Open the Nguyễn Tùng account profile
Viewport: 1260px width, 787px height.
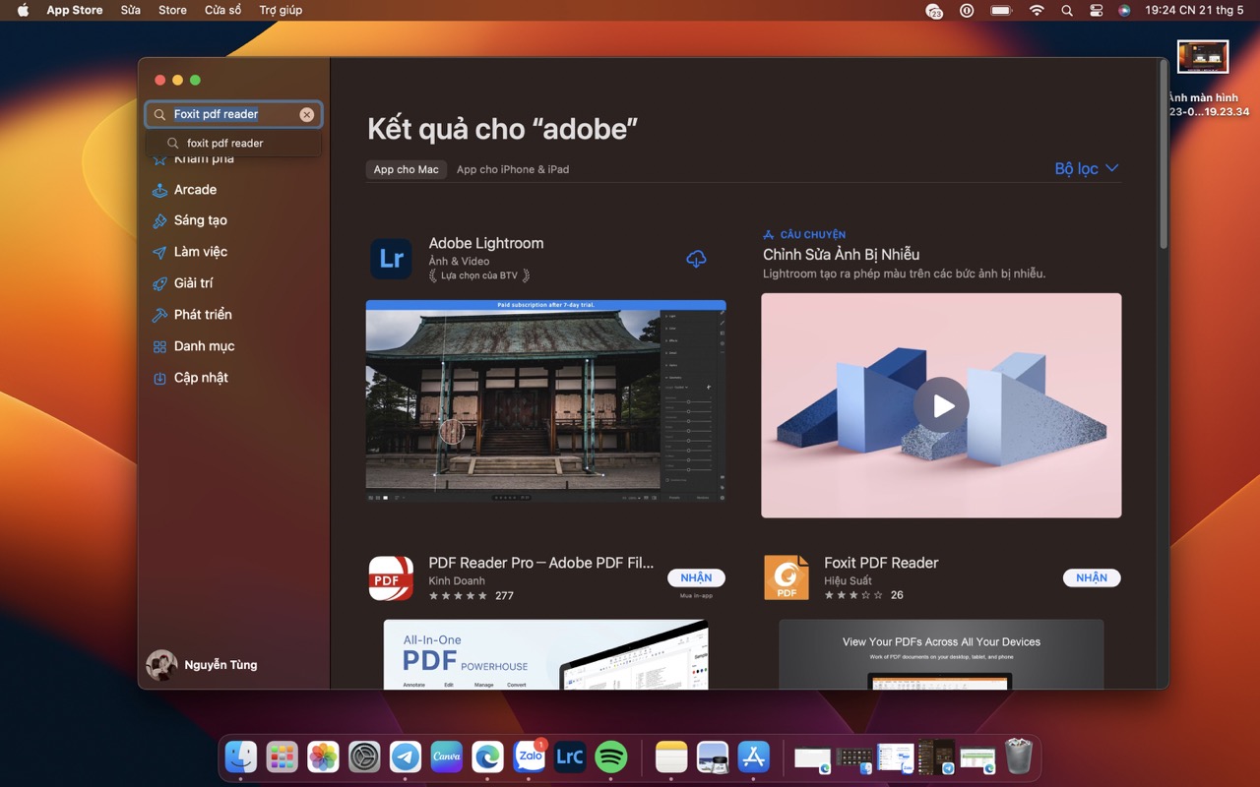203,665
